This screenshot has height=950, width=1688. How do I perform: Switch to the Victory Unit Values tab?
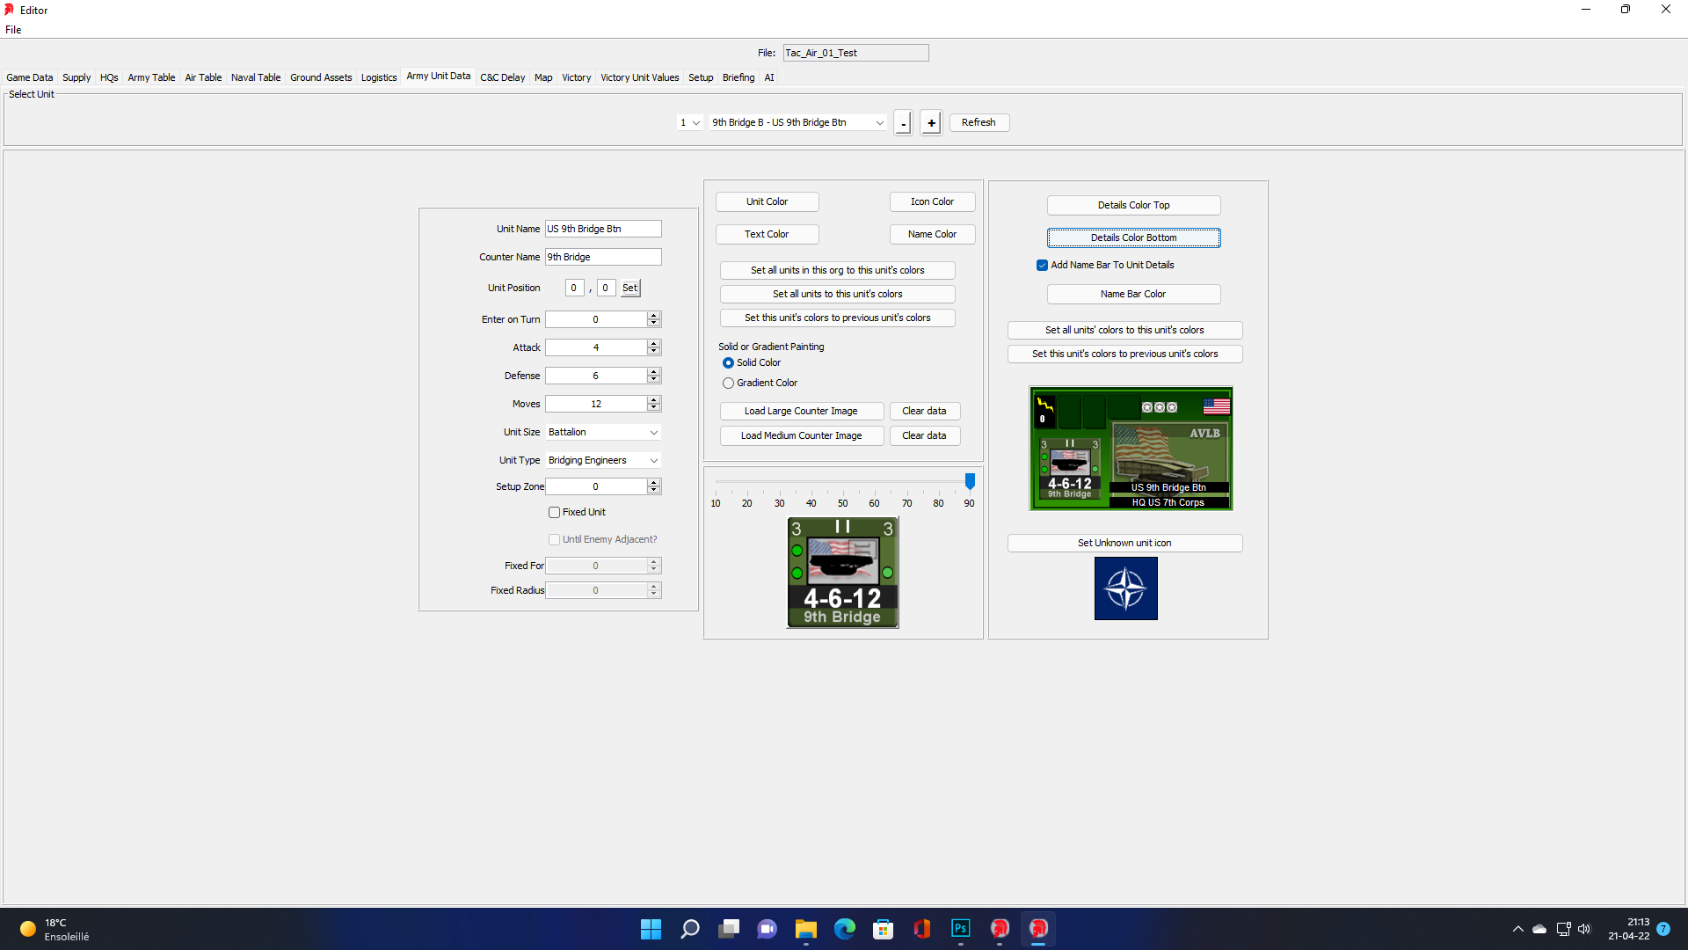(640, 77)
